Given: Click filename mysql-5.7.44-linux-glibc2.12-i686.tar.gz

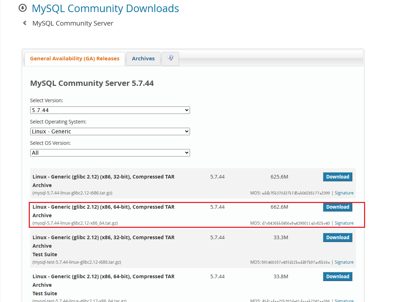Looking at the screenshot, I should (72, 193).
